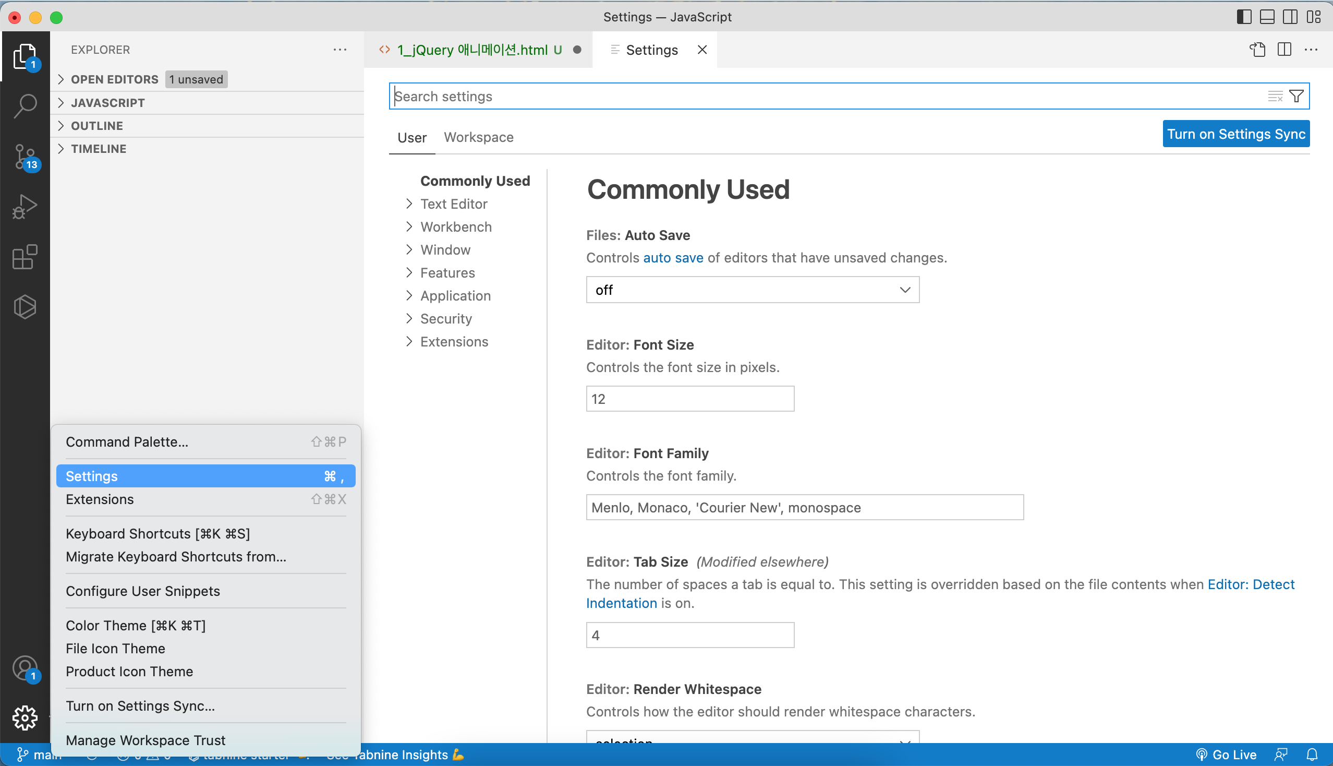The width and height of the screenshot is (1333, 766).
Task: Switch to the Workspace settings tab
Action: tap(478, 137)
